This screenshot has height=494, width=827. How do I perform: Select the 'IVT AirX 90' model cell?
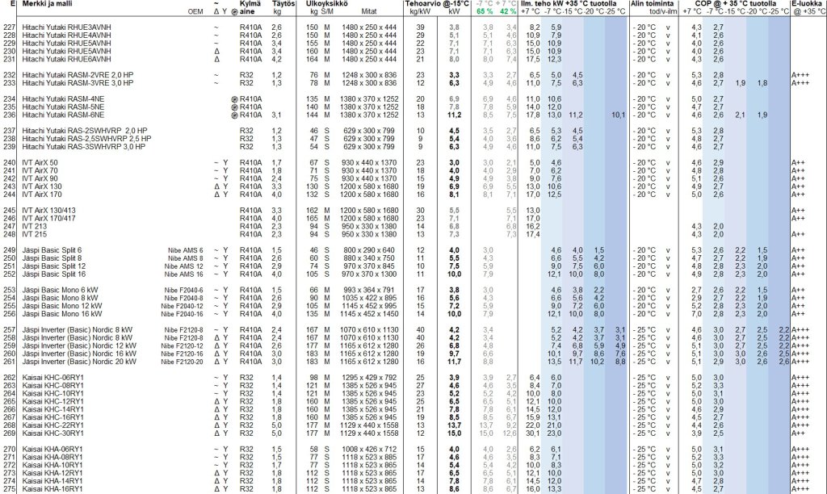[40, 178]
